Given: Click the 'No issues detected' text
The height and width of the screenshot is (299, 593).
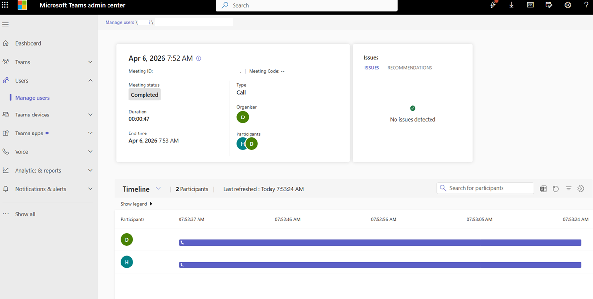Looking at the screenshot, I should [x=413, y=119].
